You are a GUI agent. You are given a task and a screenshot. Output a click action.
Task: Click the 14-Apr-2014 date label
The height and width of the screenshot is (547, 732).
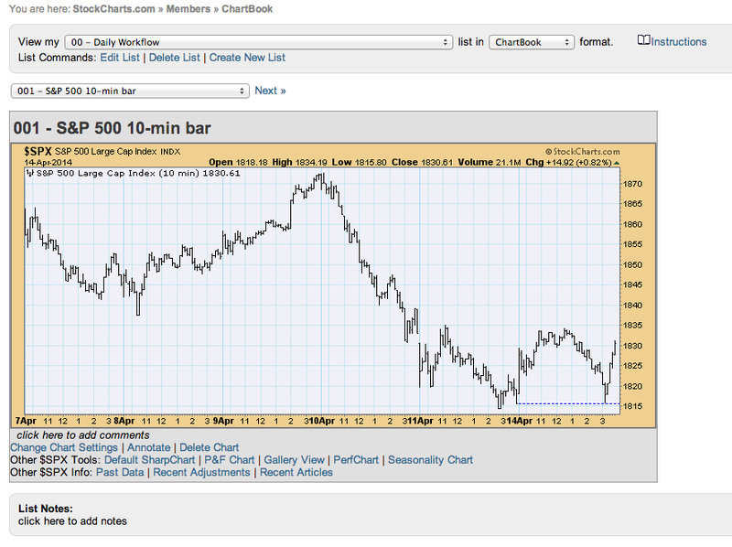point(48,163)
